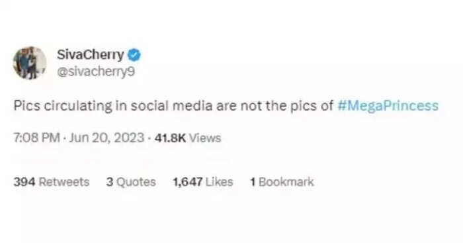Viewport: 463px width, 243px height.
Task: Click the Views label
Action: click(205, 138)
